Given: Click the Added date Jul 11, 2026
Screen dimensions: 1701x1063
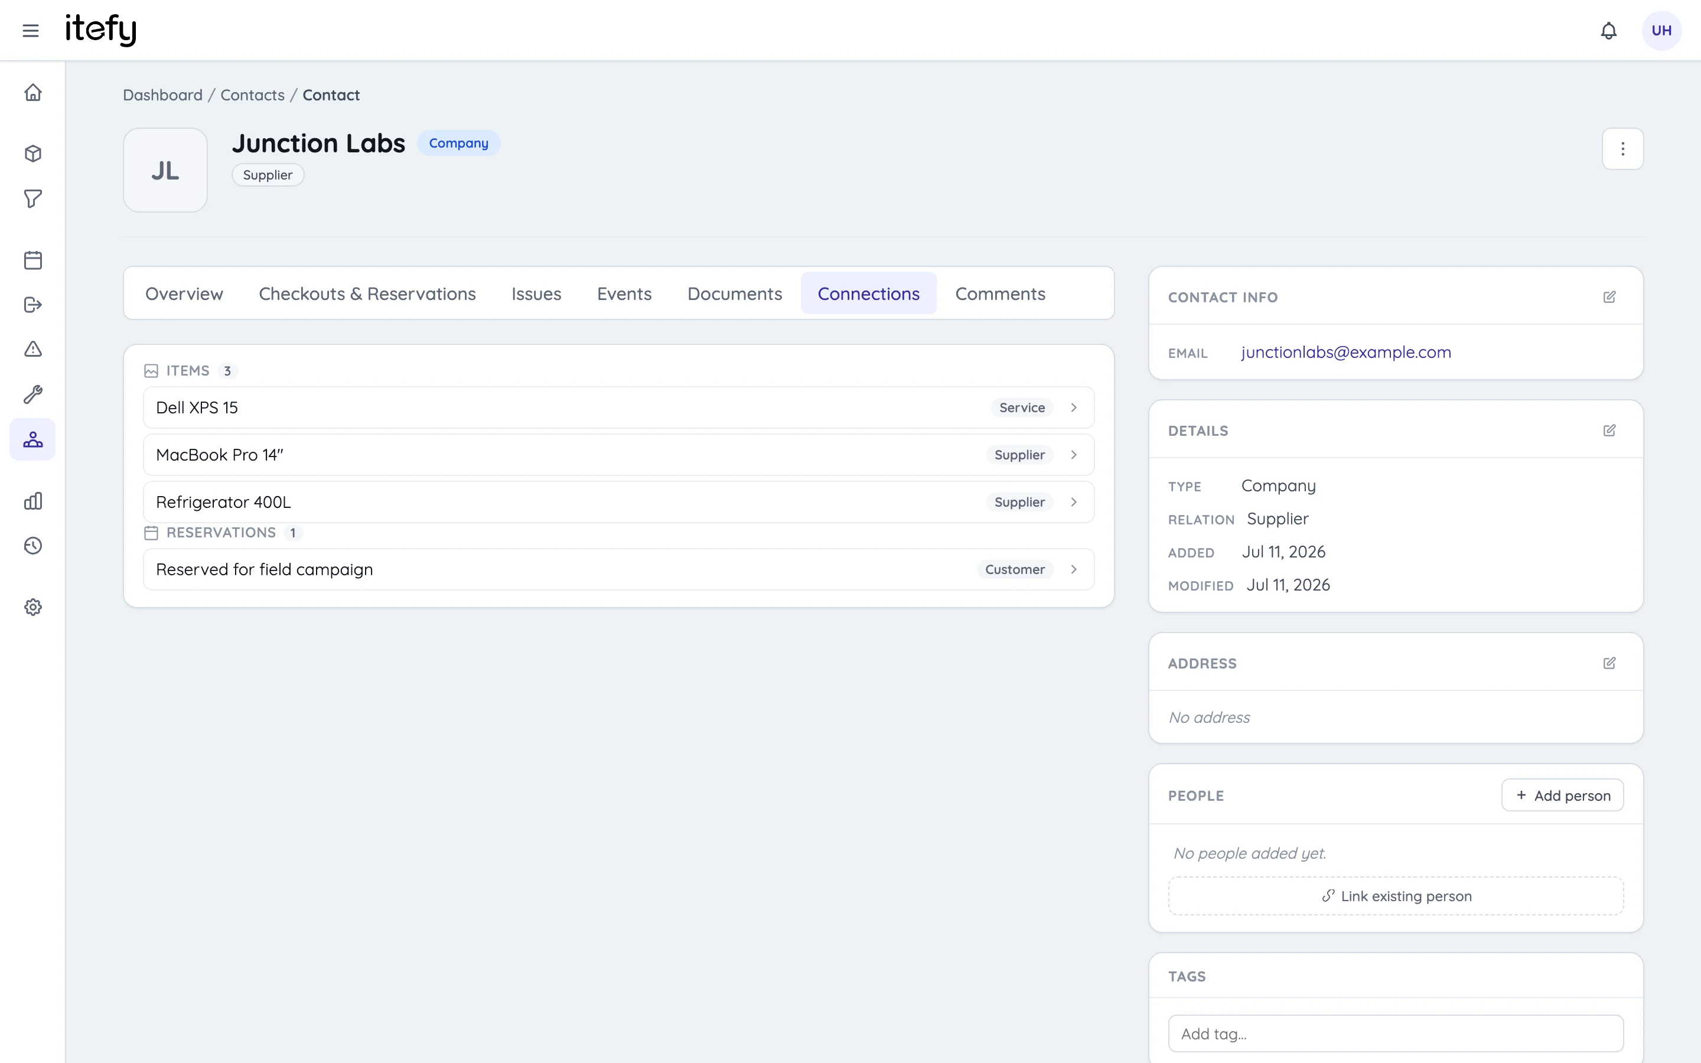Looking at the screenshot, I should pos(1283,552).
